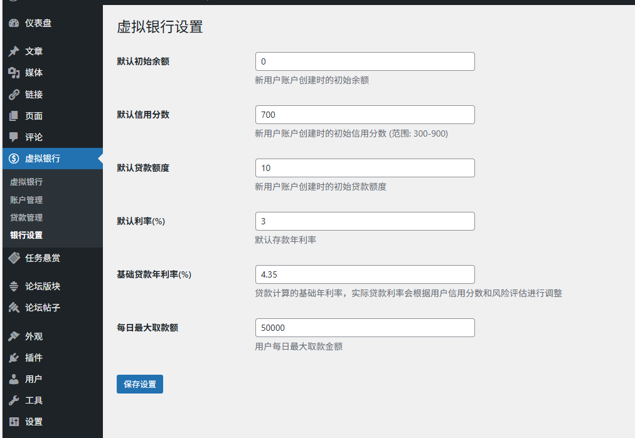Image resolution: width=635 pixels, height=438 pixels.
Task: Focus the 默认信用分数 field showing 700
Action: click(x=365, y=115)
